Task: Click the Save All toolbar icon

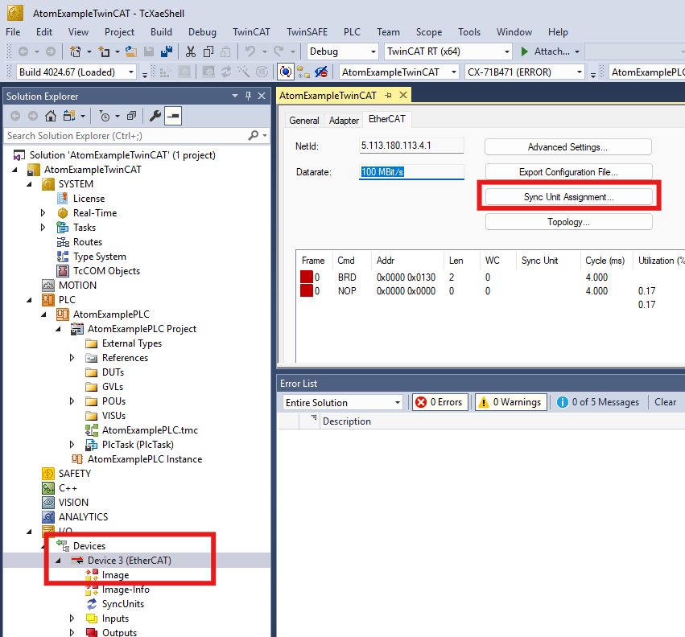Action: pyautogui.click(x=166, y=52)
